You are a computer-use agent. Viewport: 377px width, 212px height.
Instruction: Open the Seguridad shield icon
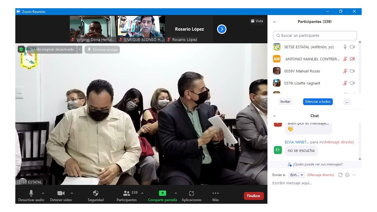point(95,193)
